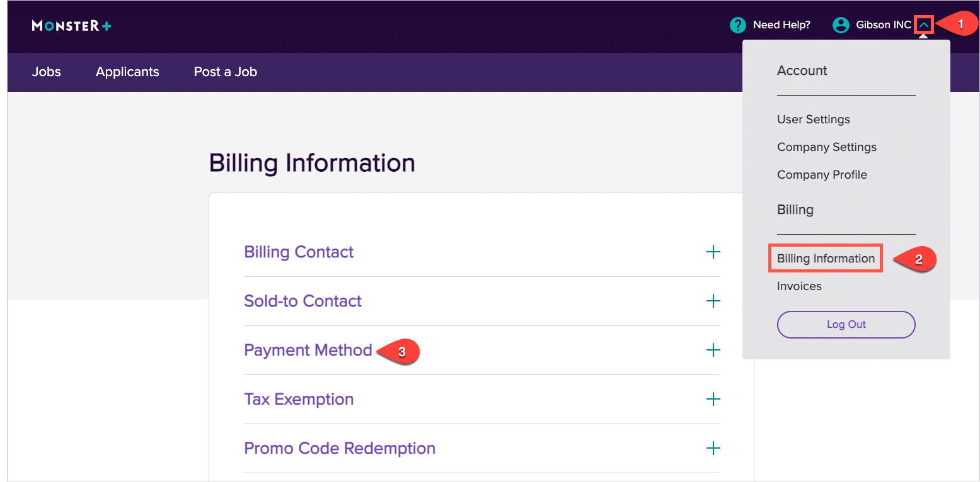This screenshot has width=980, height=482.
Task: Open User Settings from account menu
Action: (x=813, y=120)
